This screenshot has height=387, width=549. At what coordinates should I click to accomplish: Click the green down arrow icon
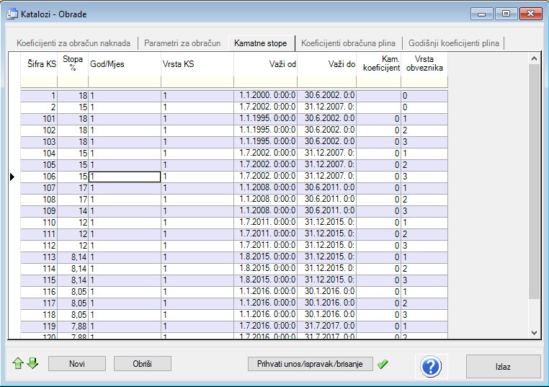pos(32,363)
